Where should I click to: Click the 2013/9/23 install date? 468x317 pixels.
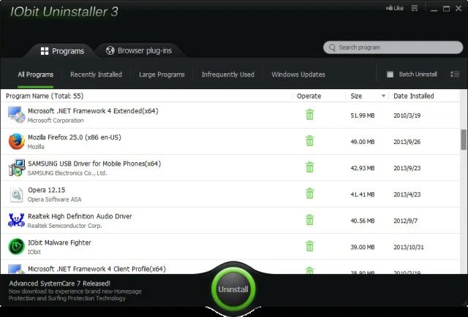[407, 168]
